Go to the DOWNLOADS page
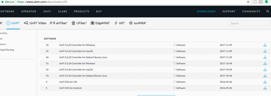Image resolution: width=271 pixels, height=96 pixels. (206, 11)
